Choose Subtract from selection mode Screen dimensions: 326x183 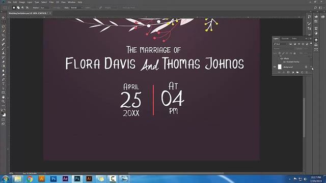coord(22,8)
